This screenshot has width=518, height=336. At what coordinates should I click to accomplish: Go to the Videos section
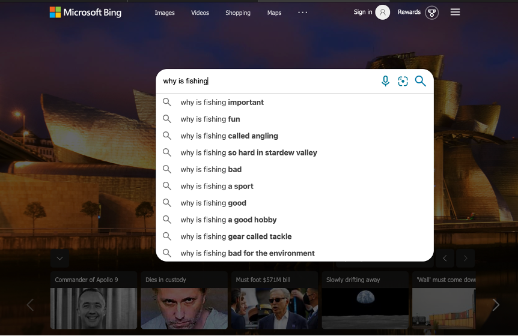200,13
